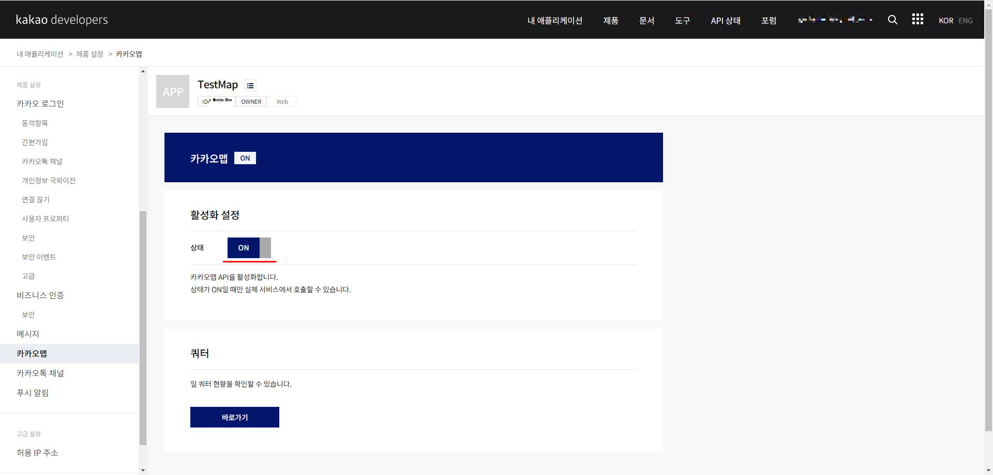Open the 포럼 top menu

click(769, 20)
